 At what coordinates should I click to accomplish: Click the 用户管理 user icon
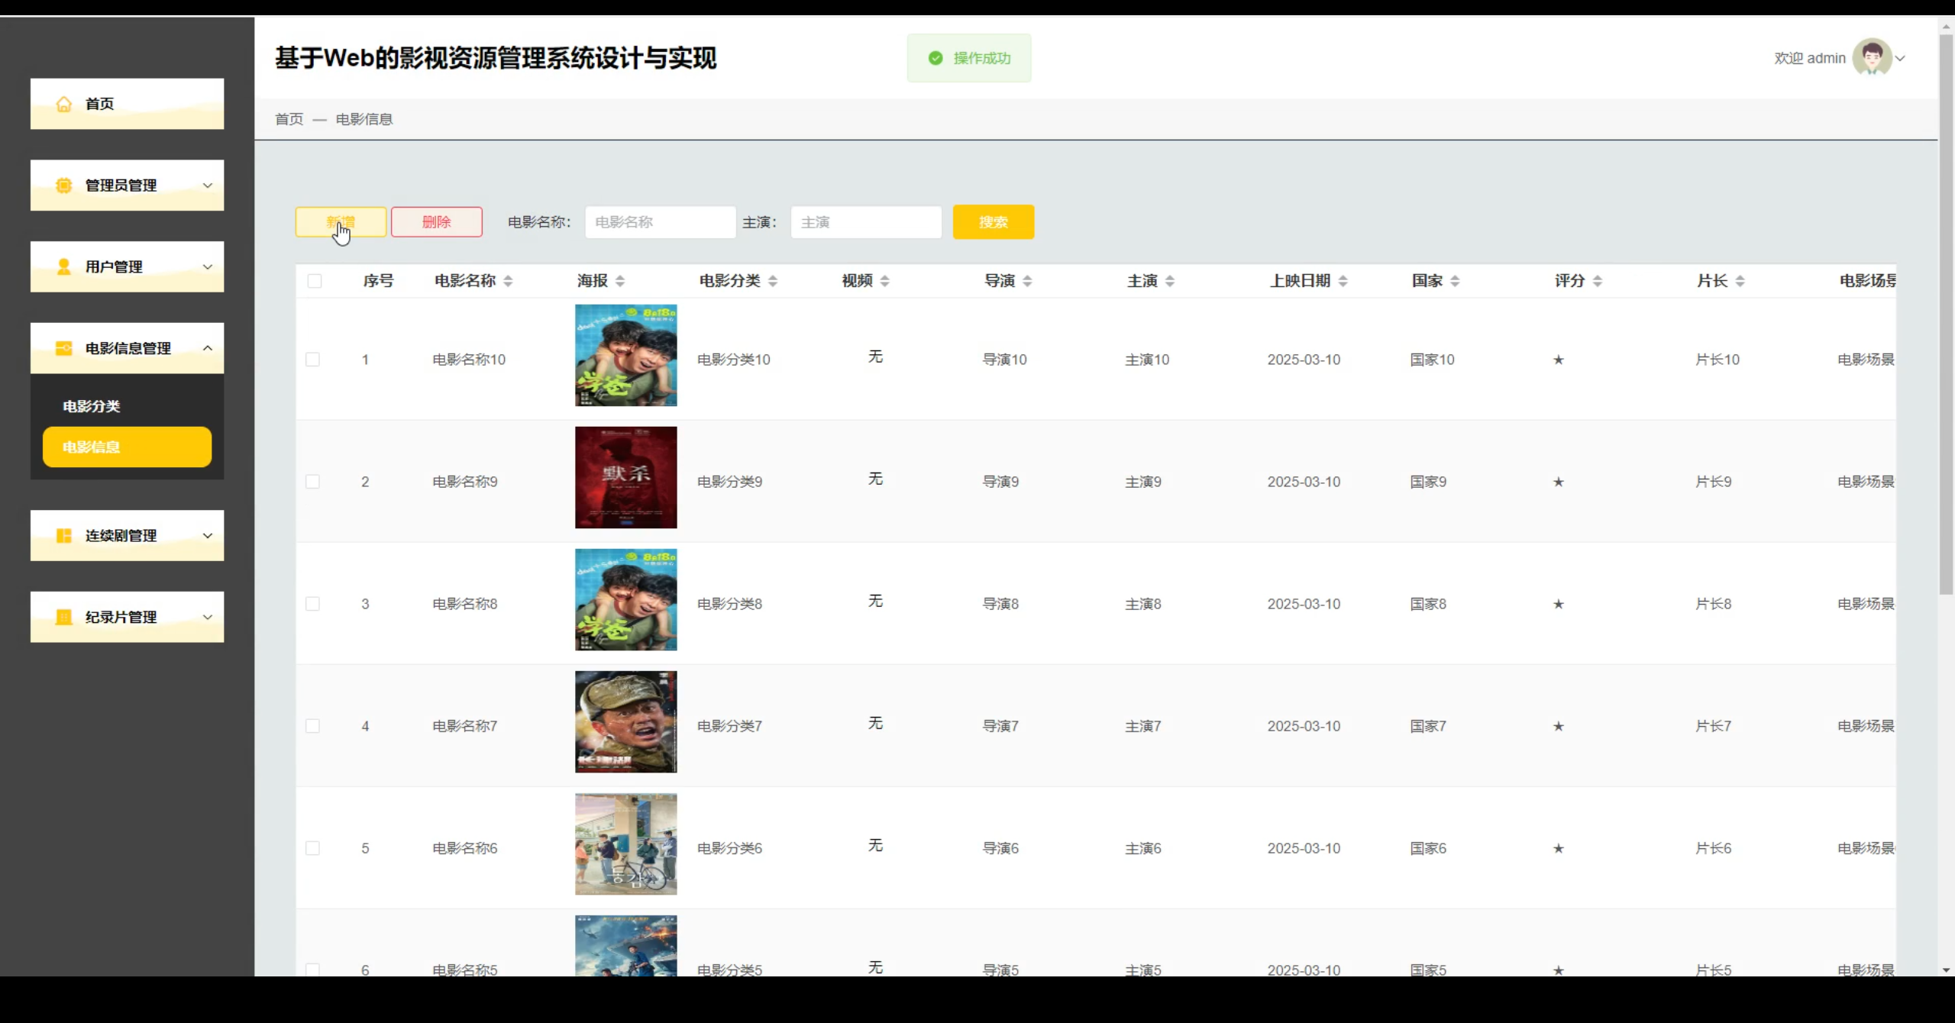[63, 266]
